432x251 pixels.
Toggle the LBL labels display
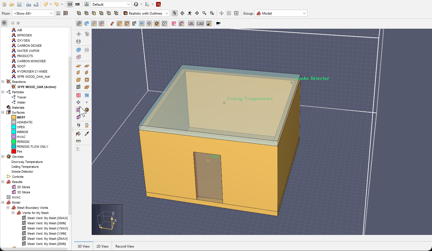click(191, 24)
